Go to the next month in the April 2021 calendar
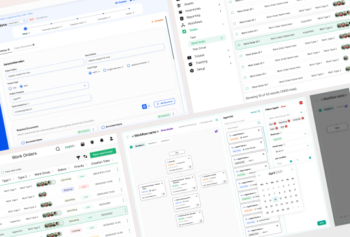The image size is (350, 237). click(292, 169)
